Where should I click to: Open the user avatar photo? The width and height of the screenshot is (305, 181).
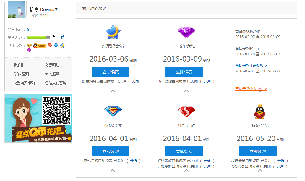point(16,9)
